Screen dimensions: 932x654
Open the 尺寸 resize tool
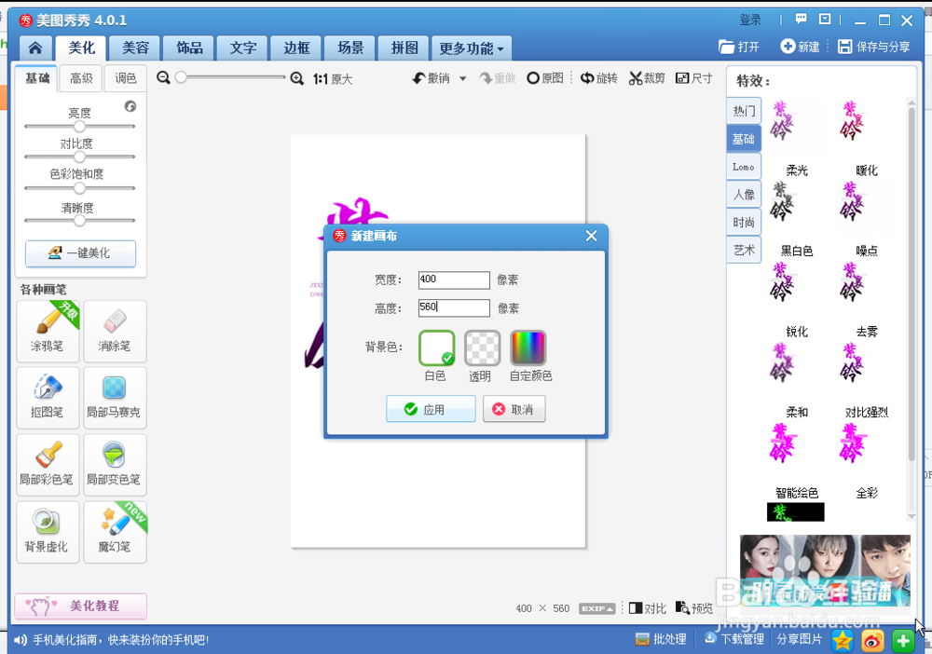point(694,78)
